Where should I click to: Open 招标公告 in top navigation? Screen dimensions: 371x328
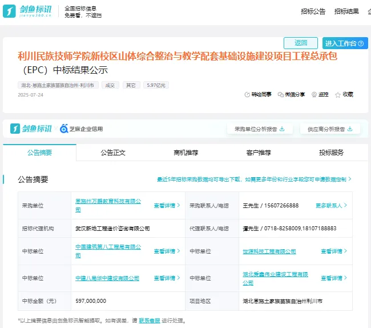[313, 11]
